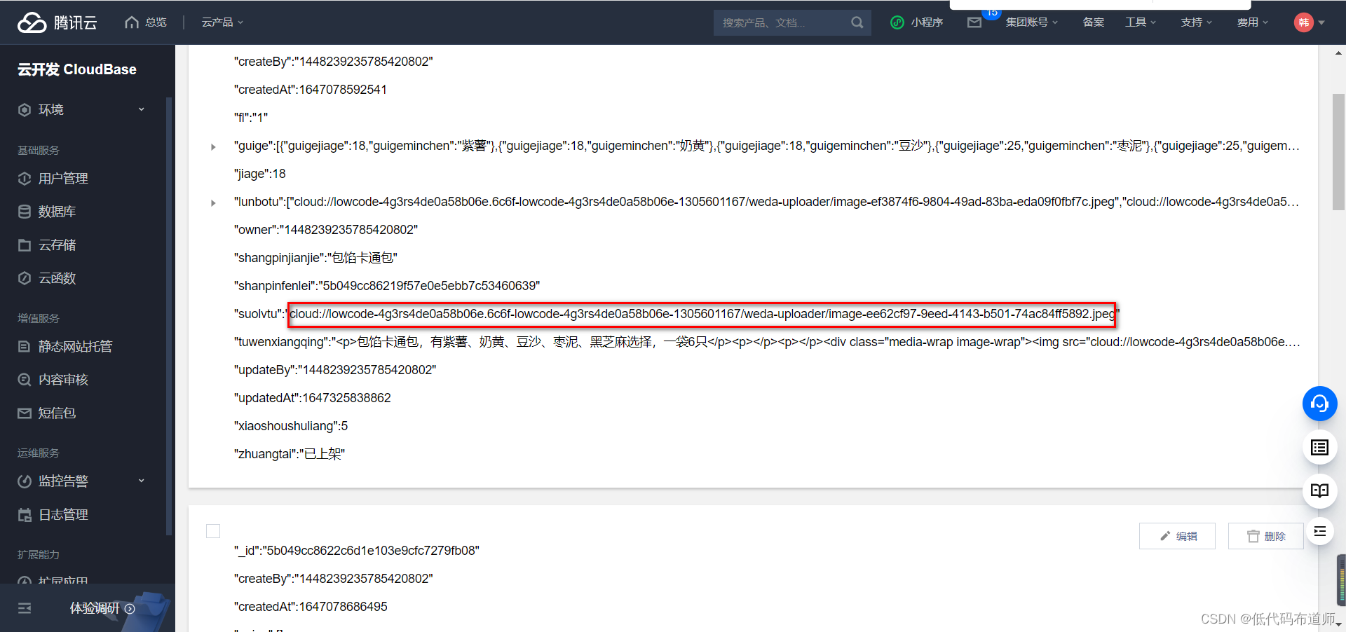Click the home icon beside 总览

click(x=132, y=22)
